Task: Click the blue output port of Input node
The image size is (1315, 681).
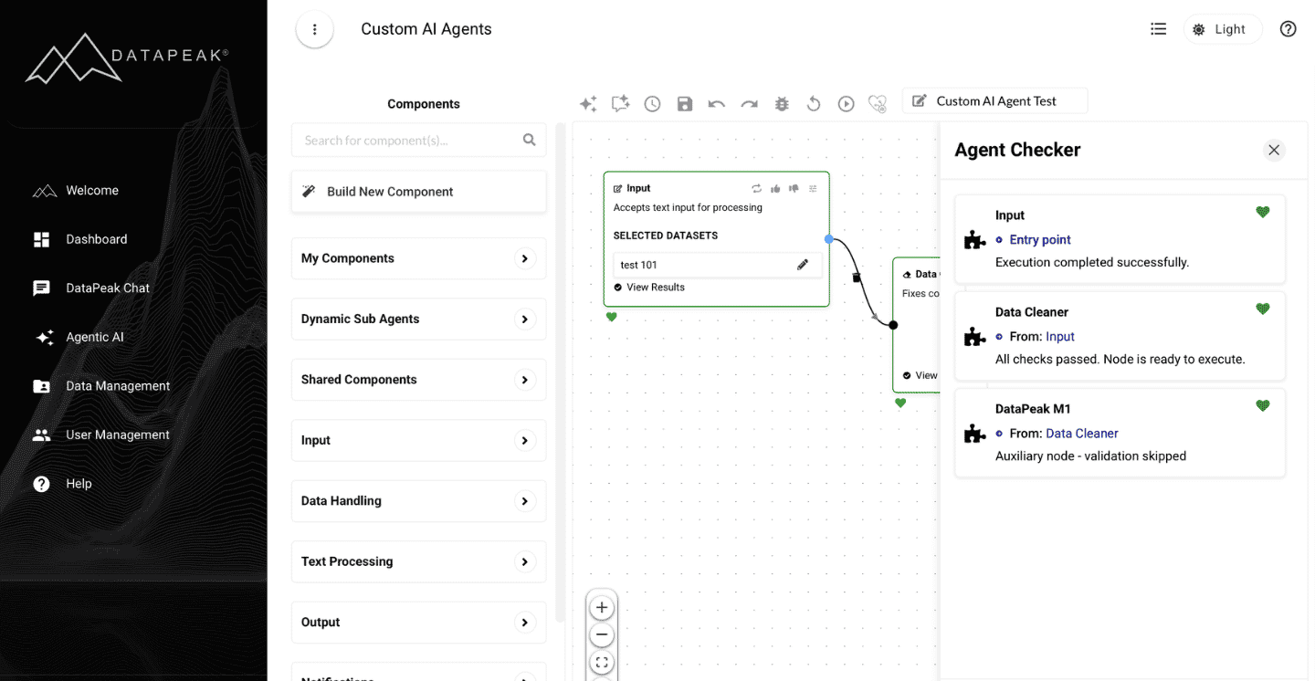Action: coord(829,239)
